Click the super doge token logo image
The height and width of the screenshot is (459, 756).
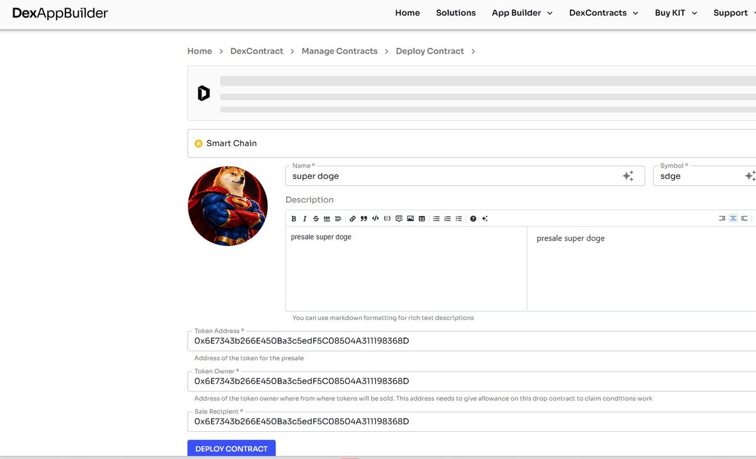(227, 206)
